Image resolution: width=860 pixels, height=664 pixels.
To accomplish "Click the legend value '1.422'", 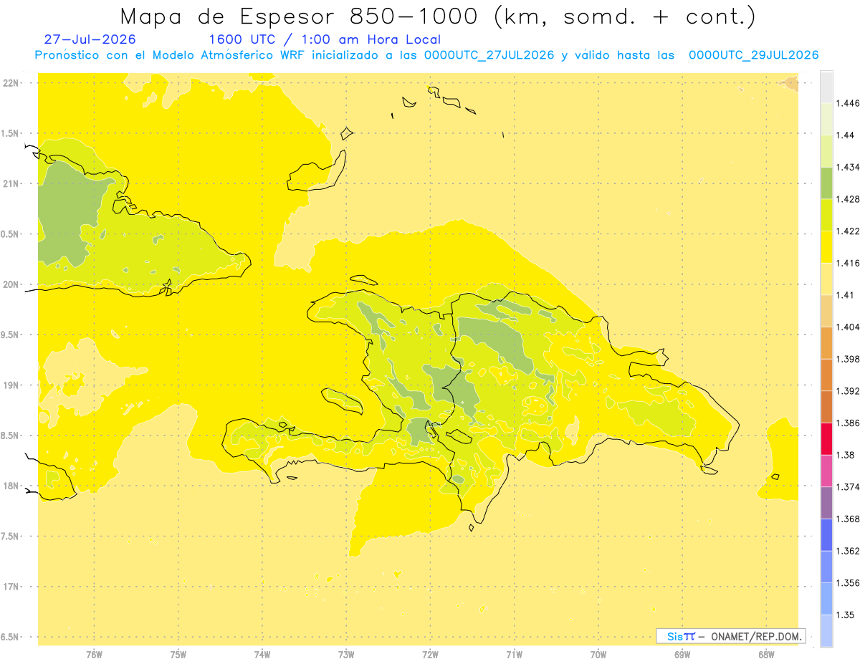I will (849, 231).
